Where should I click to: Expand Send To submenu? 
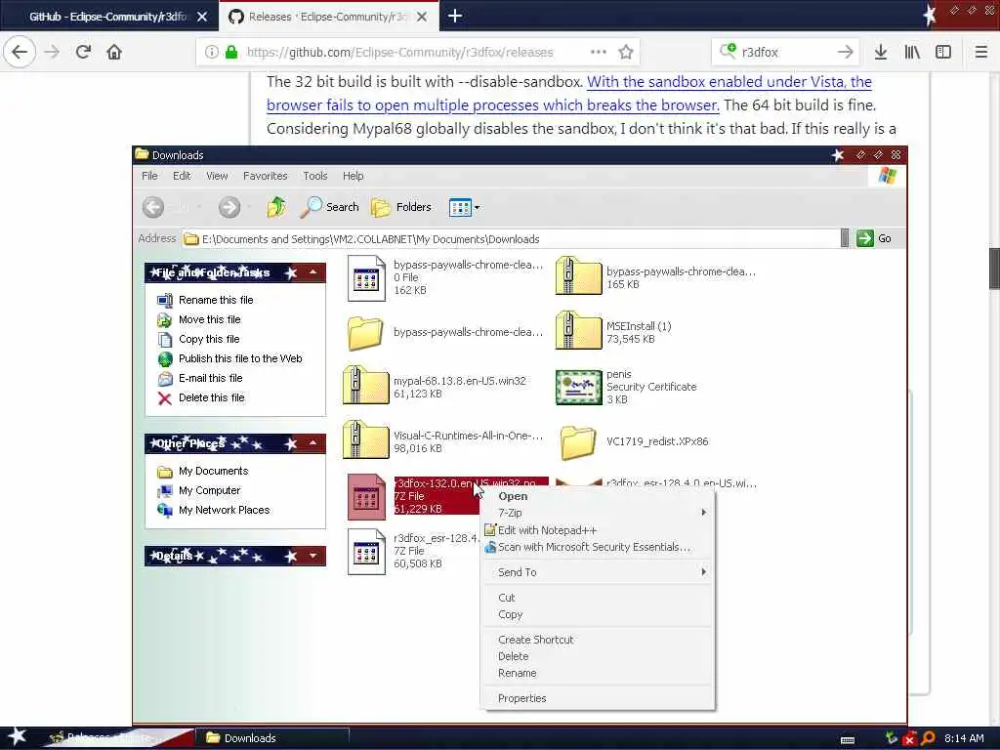click(x=598, y=572)
